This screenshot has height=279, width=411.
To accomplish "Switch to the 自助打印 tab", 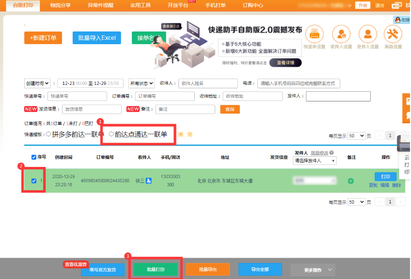I will point(23,6).
